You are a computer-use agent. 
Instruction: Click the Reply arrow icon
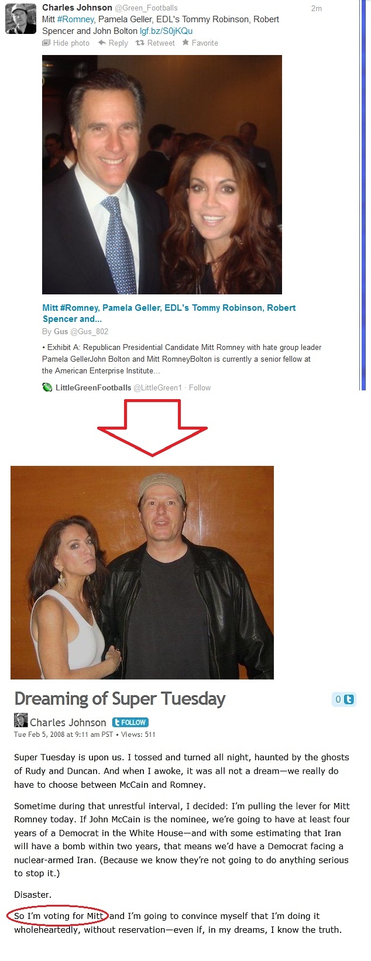(x=102, y=43)
